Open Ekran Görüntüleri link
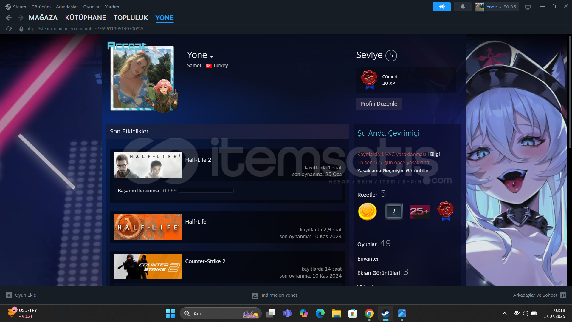The width and height of the screenshot is (572, 322). [x=379, y=273]
